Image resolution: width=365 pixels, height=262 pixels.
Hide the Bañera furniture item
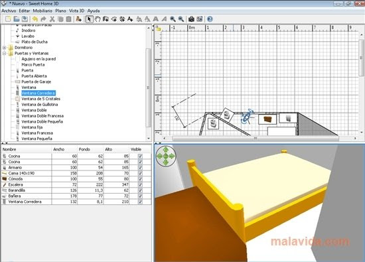click(140, 196)
